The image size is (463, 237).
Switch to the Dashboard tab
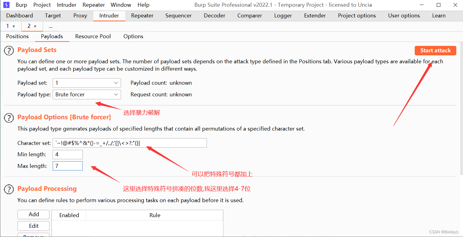pos(20,16)
